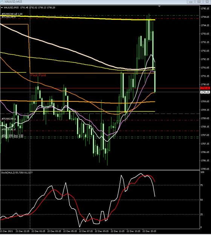Minimize the XAUUSD,M15 chart window
Screen dimensions: 211x235
[191, 2]
